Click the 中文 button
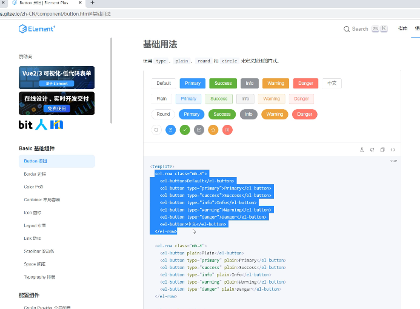The width and height of the screenshot is (420, 309). click(x=332, y=83)
